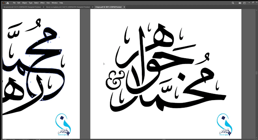The image size is (258, 140).
Task: Open the Object menu
Action: tap(25, 3)
